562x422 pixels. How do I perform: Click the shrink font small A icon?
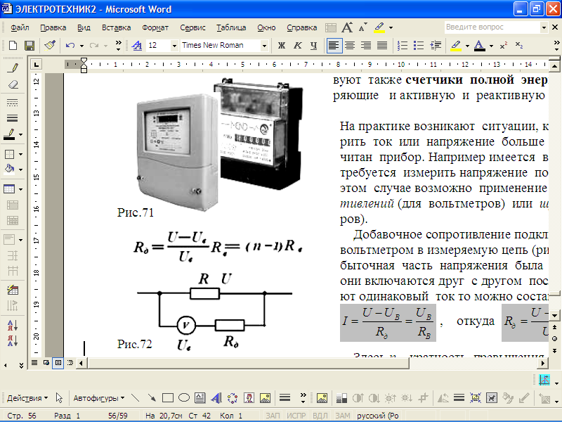pos(362,27)
